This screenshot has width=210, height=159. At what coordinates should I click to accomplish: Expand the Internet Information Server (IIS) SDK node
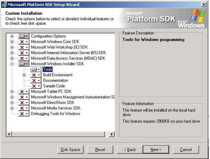coord(12,53)
